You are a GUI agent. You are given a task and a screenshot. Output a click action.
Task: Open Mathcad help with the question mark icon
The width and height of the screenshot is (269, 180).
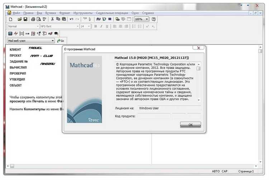(154, 19)
